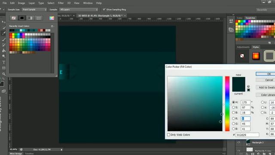This screenshot has width=275, height=155.
Task: Open the Layer menu
Action: 31,3
